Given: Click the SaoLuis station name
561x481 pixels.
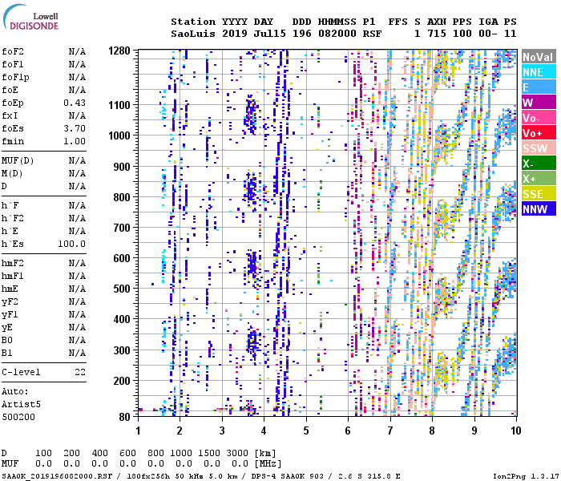Looking at the screenshot, I should point(193,34).
